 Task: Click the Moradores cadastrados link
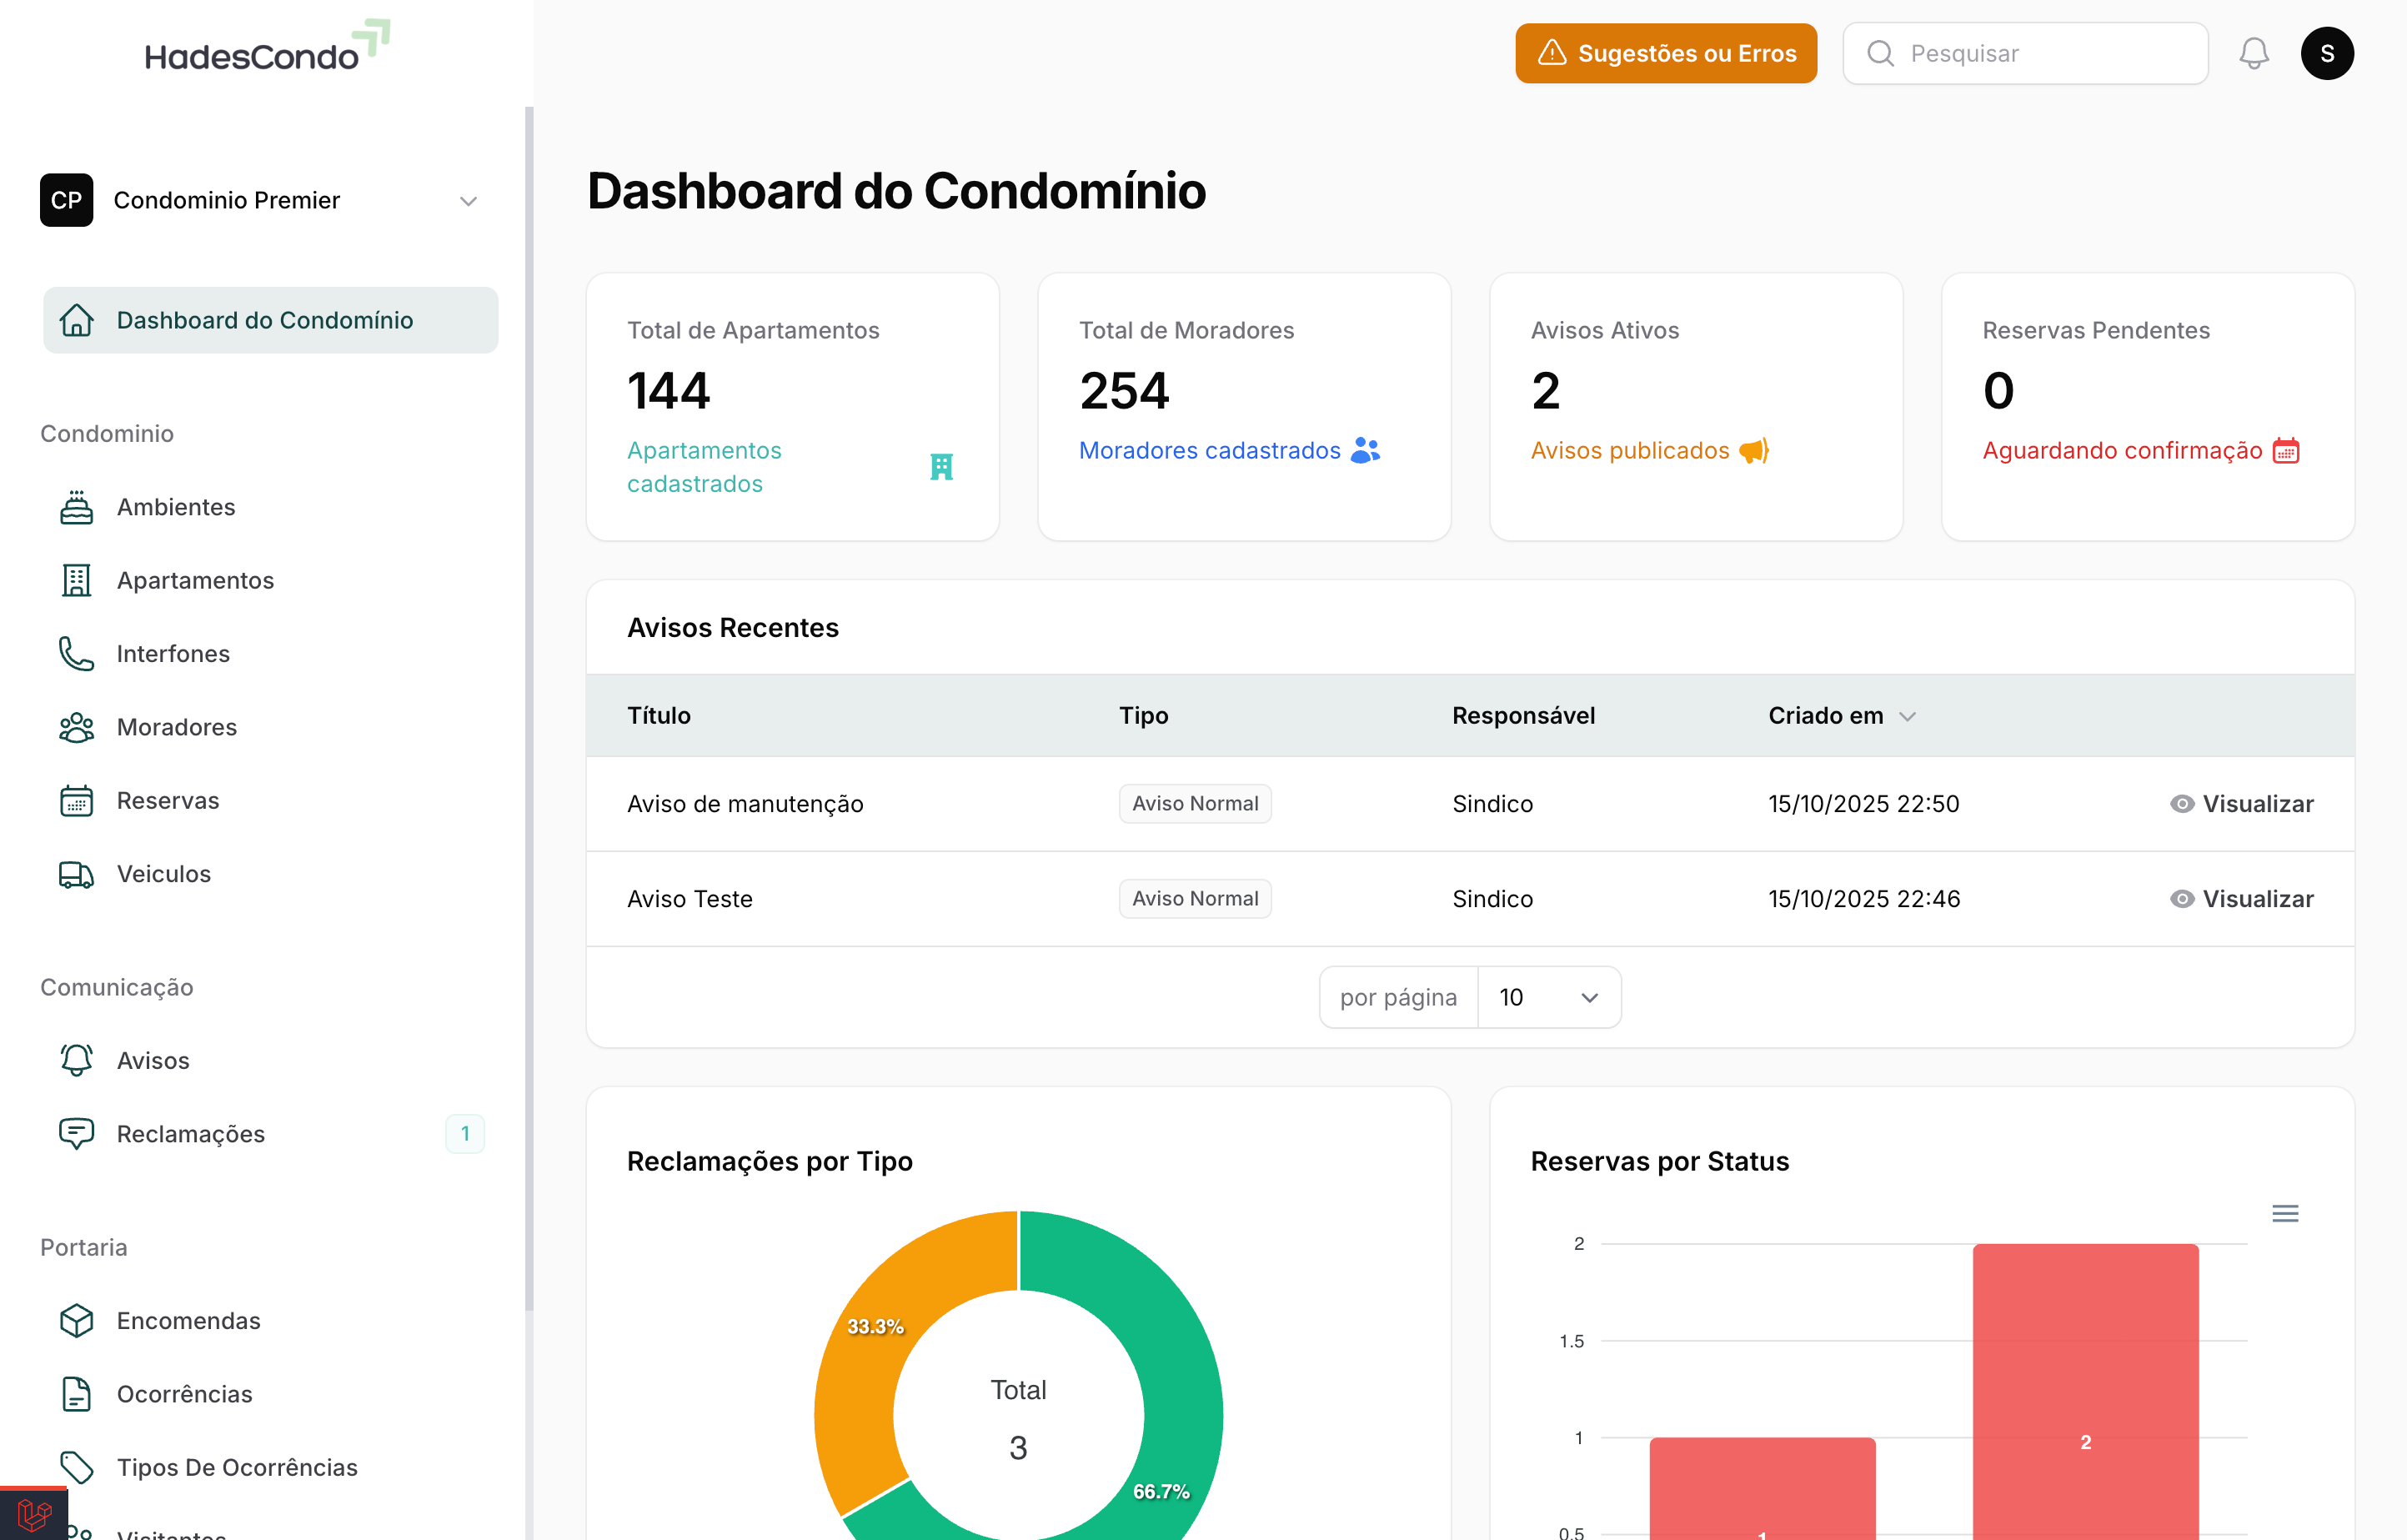click(x=1209, y=451)
